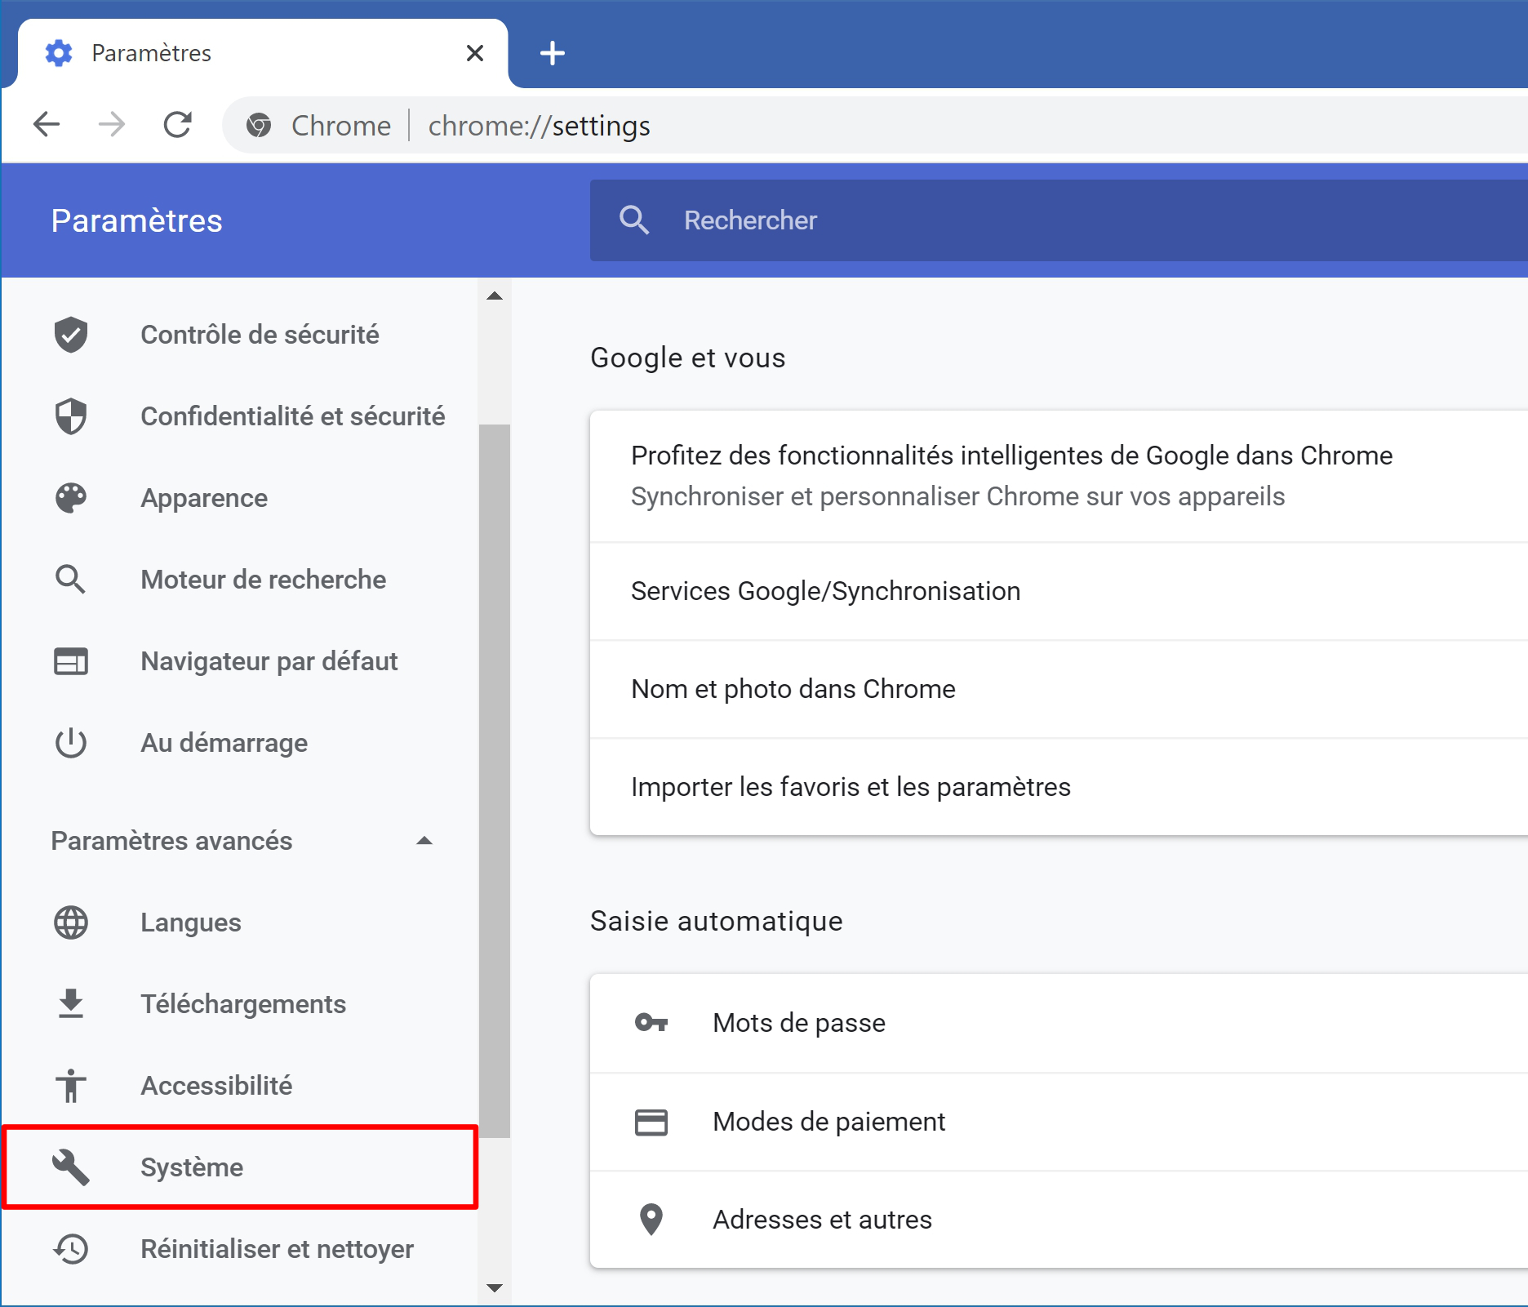
Task: Select Système in the sidebar
Action: [240, 1167]
